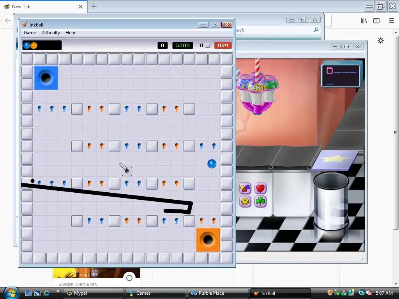This screenshot has width=399, height=299.
Task: Click the orange ball in the queue panel
Action: [x=34, y=45]
